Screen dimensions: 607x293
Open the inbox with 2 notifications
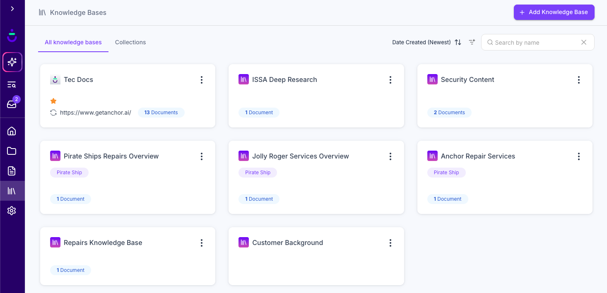(x=12, y=104)
